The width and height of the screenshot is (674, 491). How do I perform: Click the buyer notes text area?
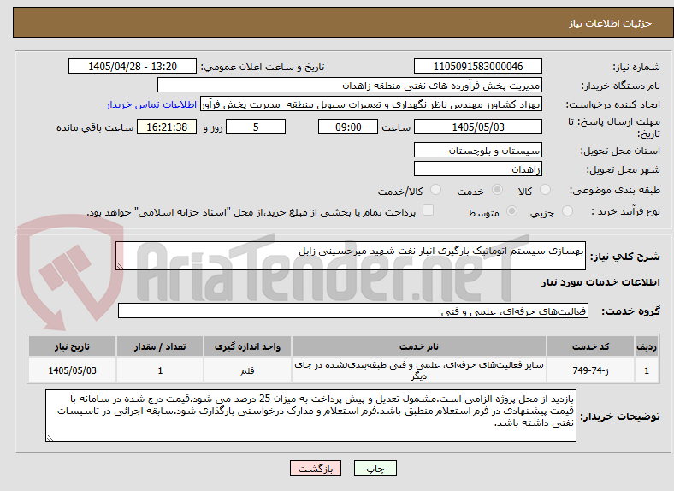(310, 416)
